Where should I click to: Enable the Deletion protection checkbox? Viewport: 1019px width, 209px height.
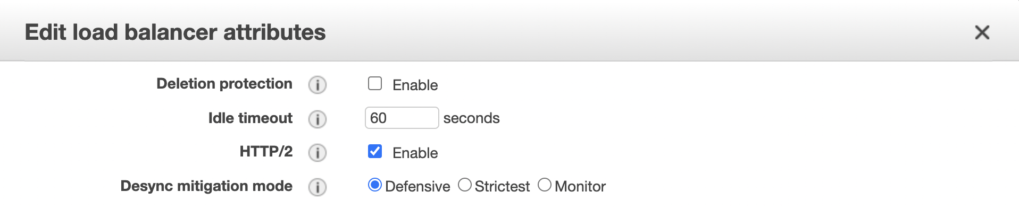point(375,84)
